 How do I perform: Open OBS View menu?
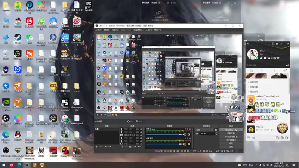(115, 30)
